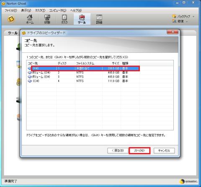
Task: Select the ツール (Tools) toolbar icon
Action: (x=82, y=19)
